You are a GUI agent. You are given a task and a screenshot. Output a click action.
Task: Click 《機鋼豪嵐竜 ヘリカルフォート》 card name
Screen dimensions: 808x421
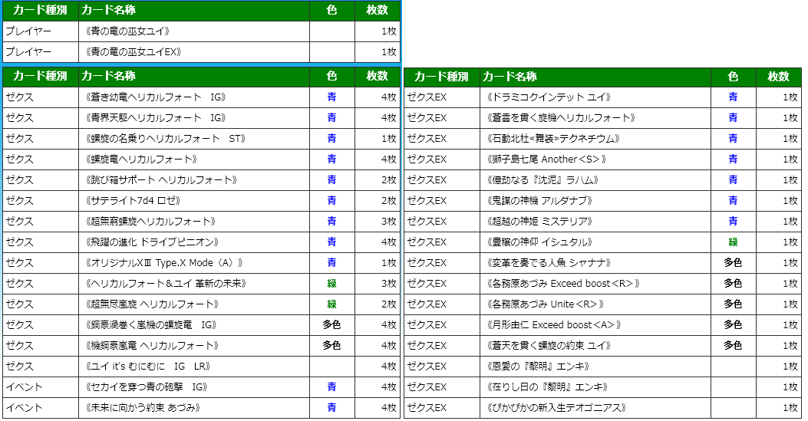point(153,345)
